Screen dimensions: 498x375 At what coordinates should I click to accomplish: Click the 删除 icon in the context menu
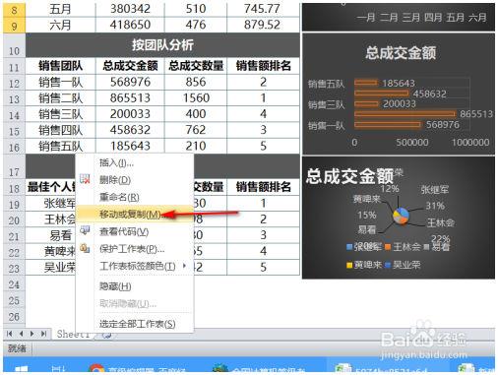pyautogui.click(x=85, y=179)
